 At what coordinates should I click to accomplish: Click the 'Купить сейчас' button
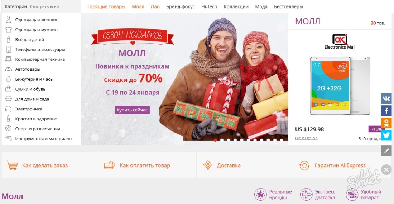132,110
